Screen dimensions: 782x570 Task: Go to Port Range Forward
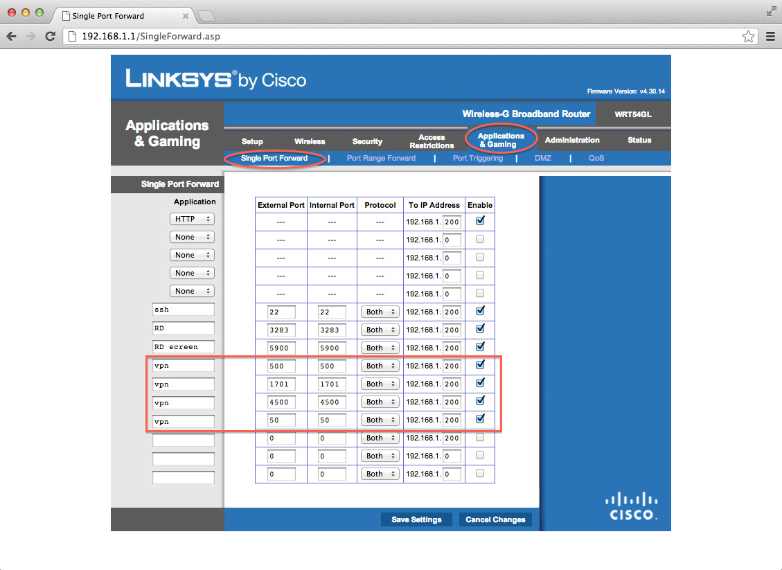click(x=381, y=158)
